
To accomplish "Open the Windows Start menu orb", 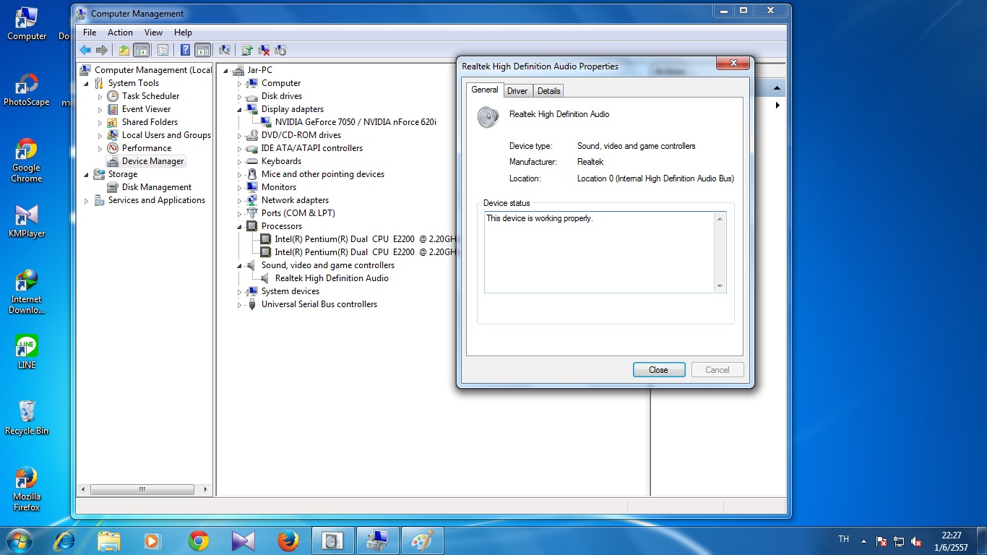I will pyautogui.click(x=19, y=540).
